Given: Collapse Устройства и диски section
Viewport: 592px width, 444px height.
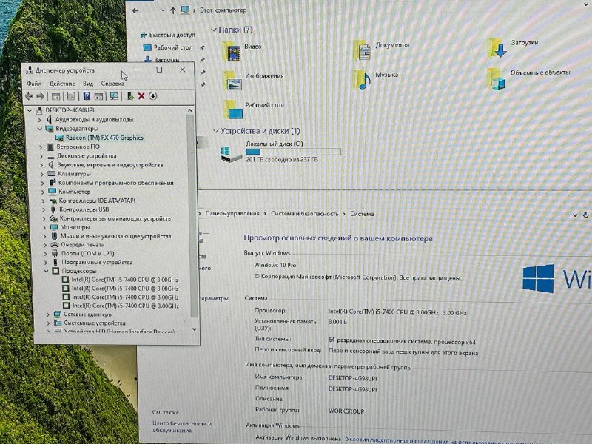Looking at the screenshot, I should point(215,131).
